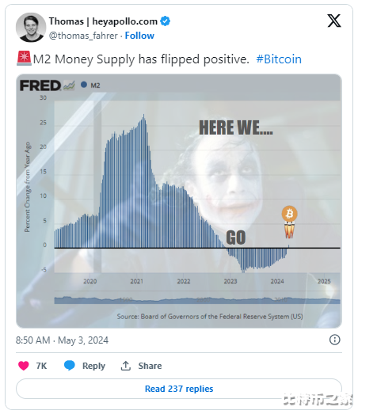This screenshot has height=418, width=377.
Task: Open Thomas's profile avatar picture
Action: click(x=31, y=27)
